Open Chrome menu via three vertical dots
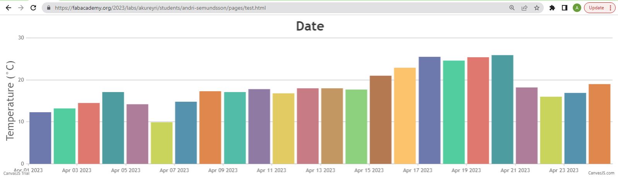The height and width of the screenshot is (181, 618). tap(610, 8)
